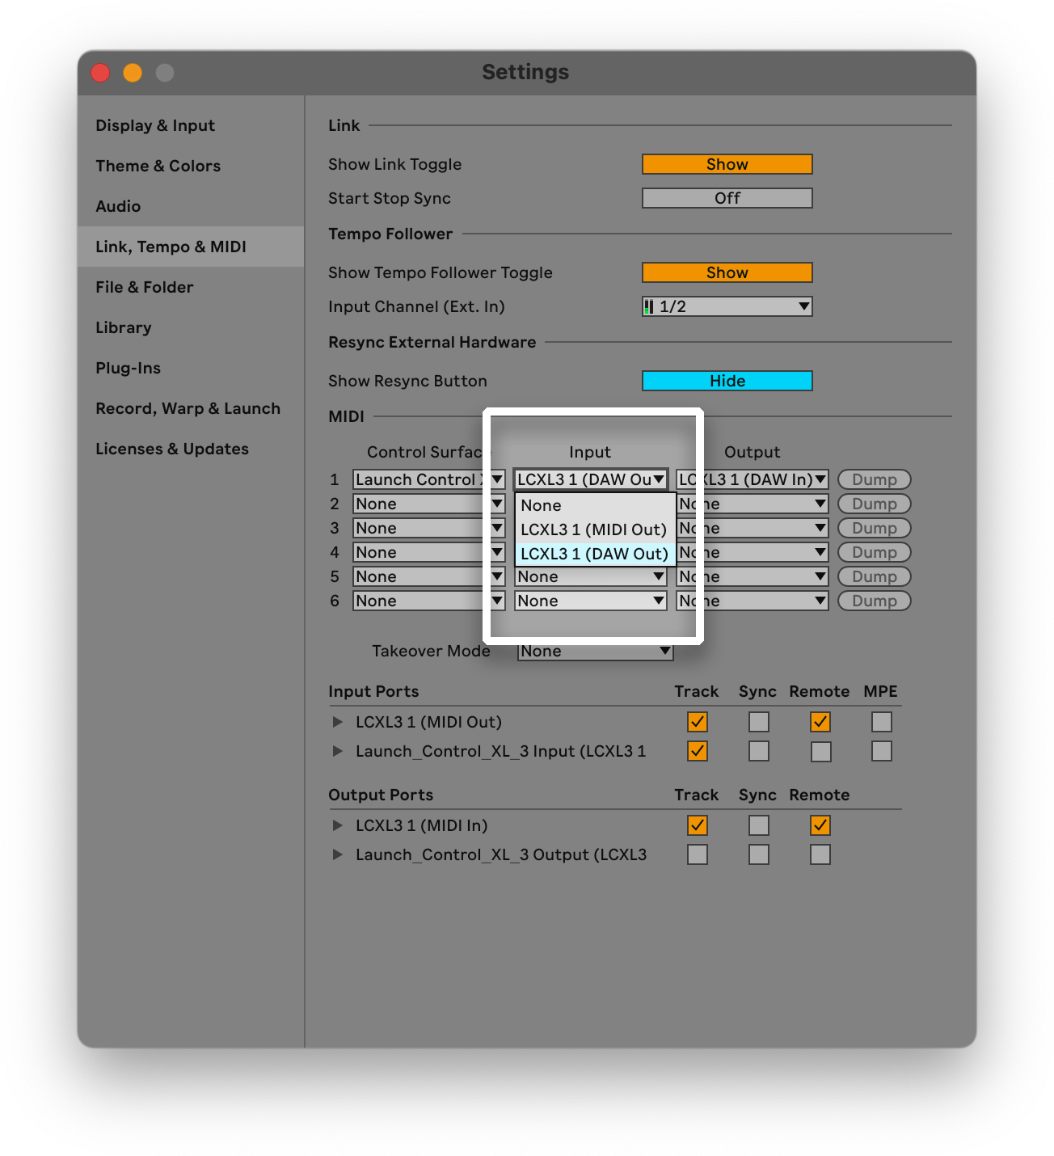Screen dimensions: 1054x1156
Task: Toggle the Show Resync Button Hide setting
Action: [727, 381]
